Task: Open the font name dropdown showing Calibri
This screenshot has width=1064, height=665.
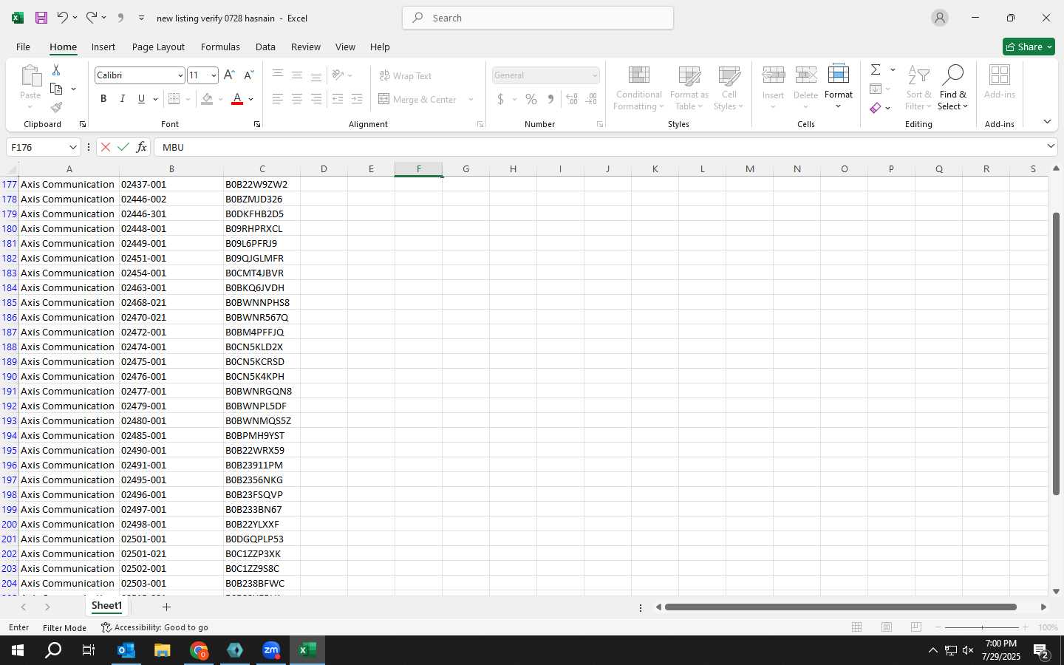Action: coord(180,75)
